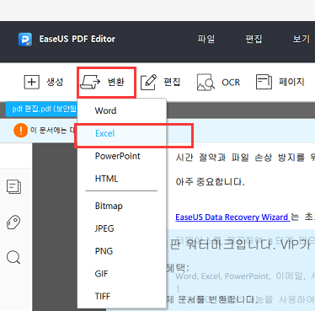Screen dimensions: 315x311
Task: Choose HTML from the convert dropdown
Action: [x=122, y=179]
